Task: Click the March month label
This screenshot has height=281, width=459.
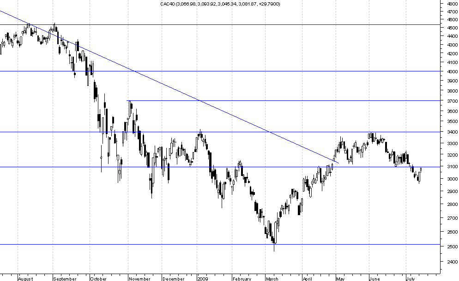Action: [272, 279]
